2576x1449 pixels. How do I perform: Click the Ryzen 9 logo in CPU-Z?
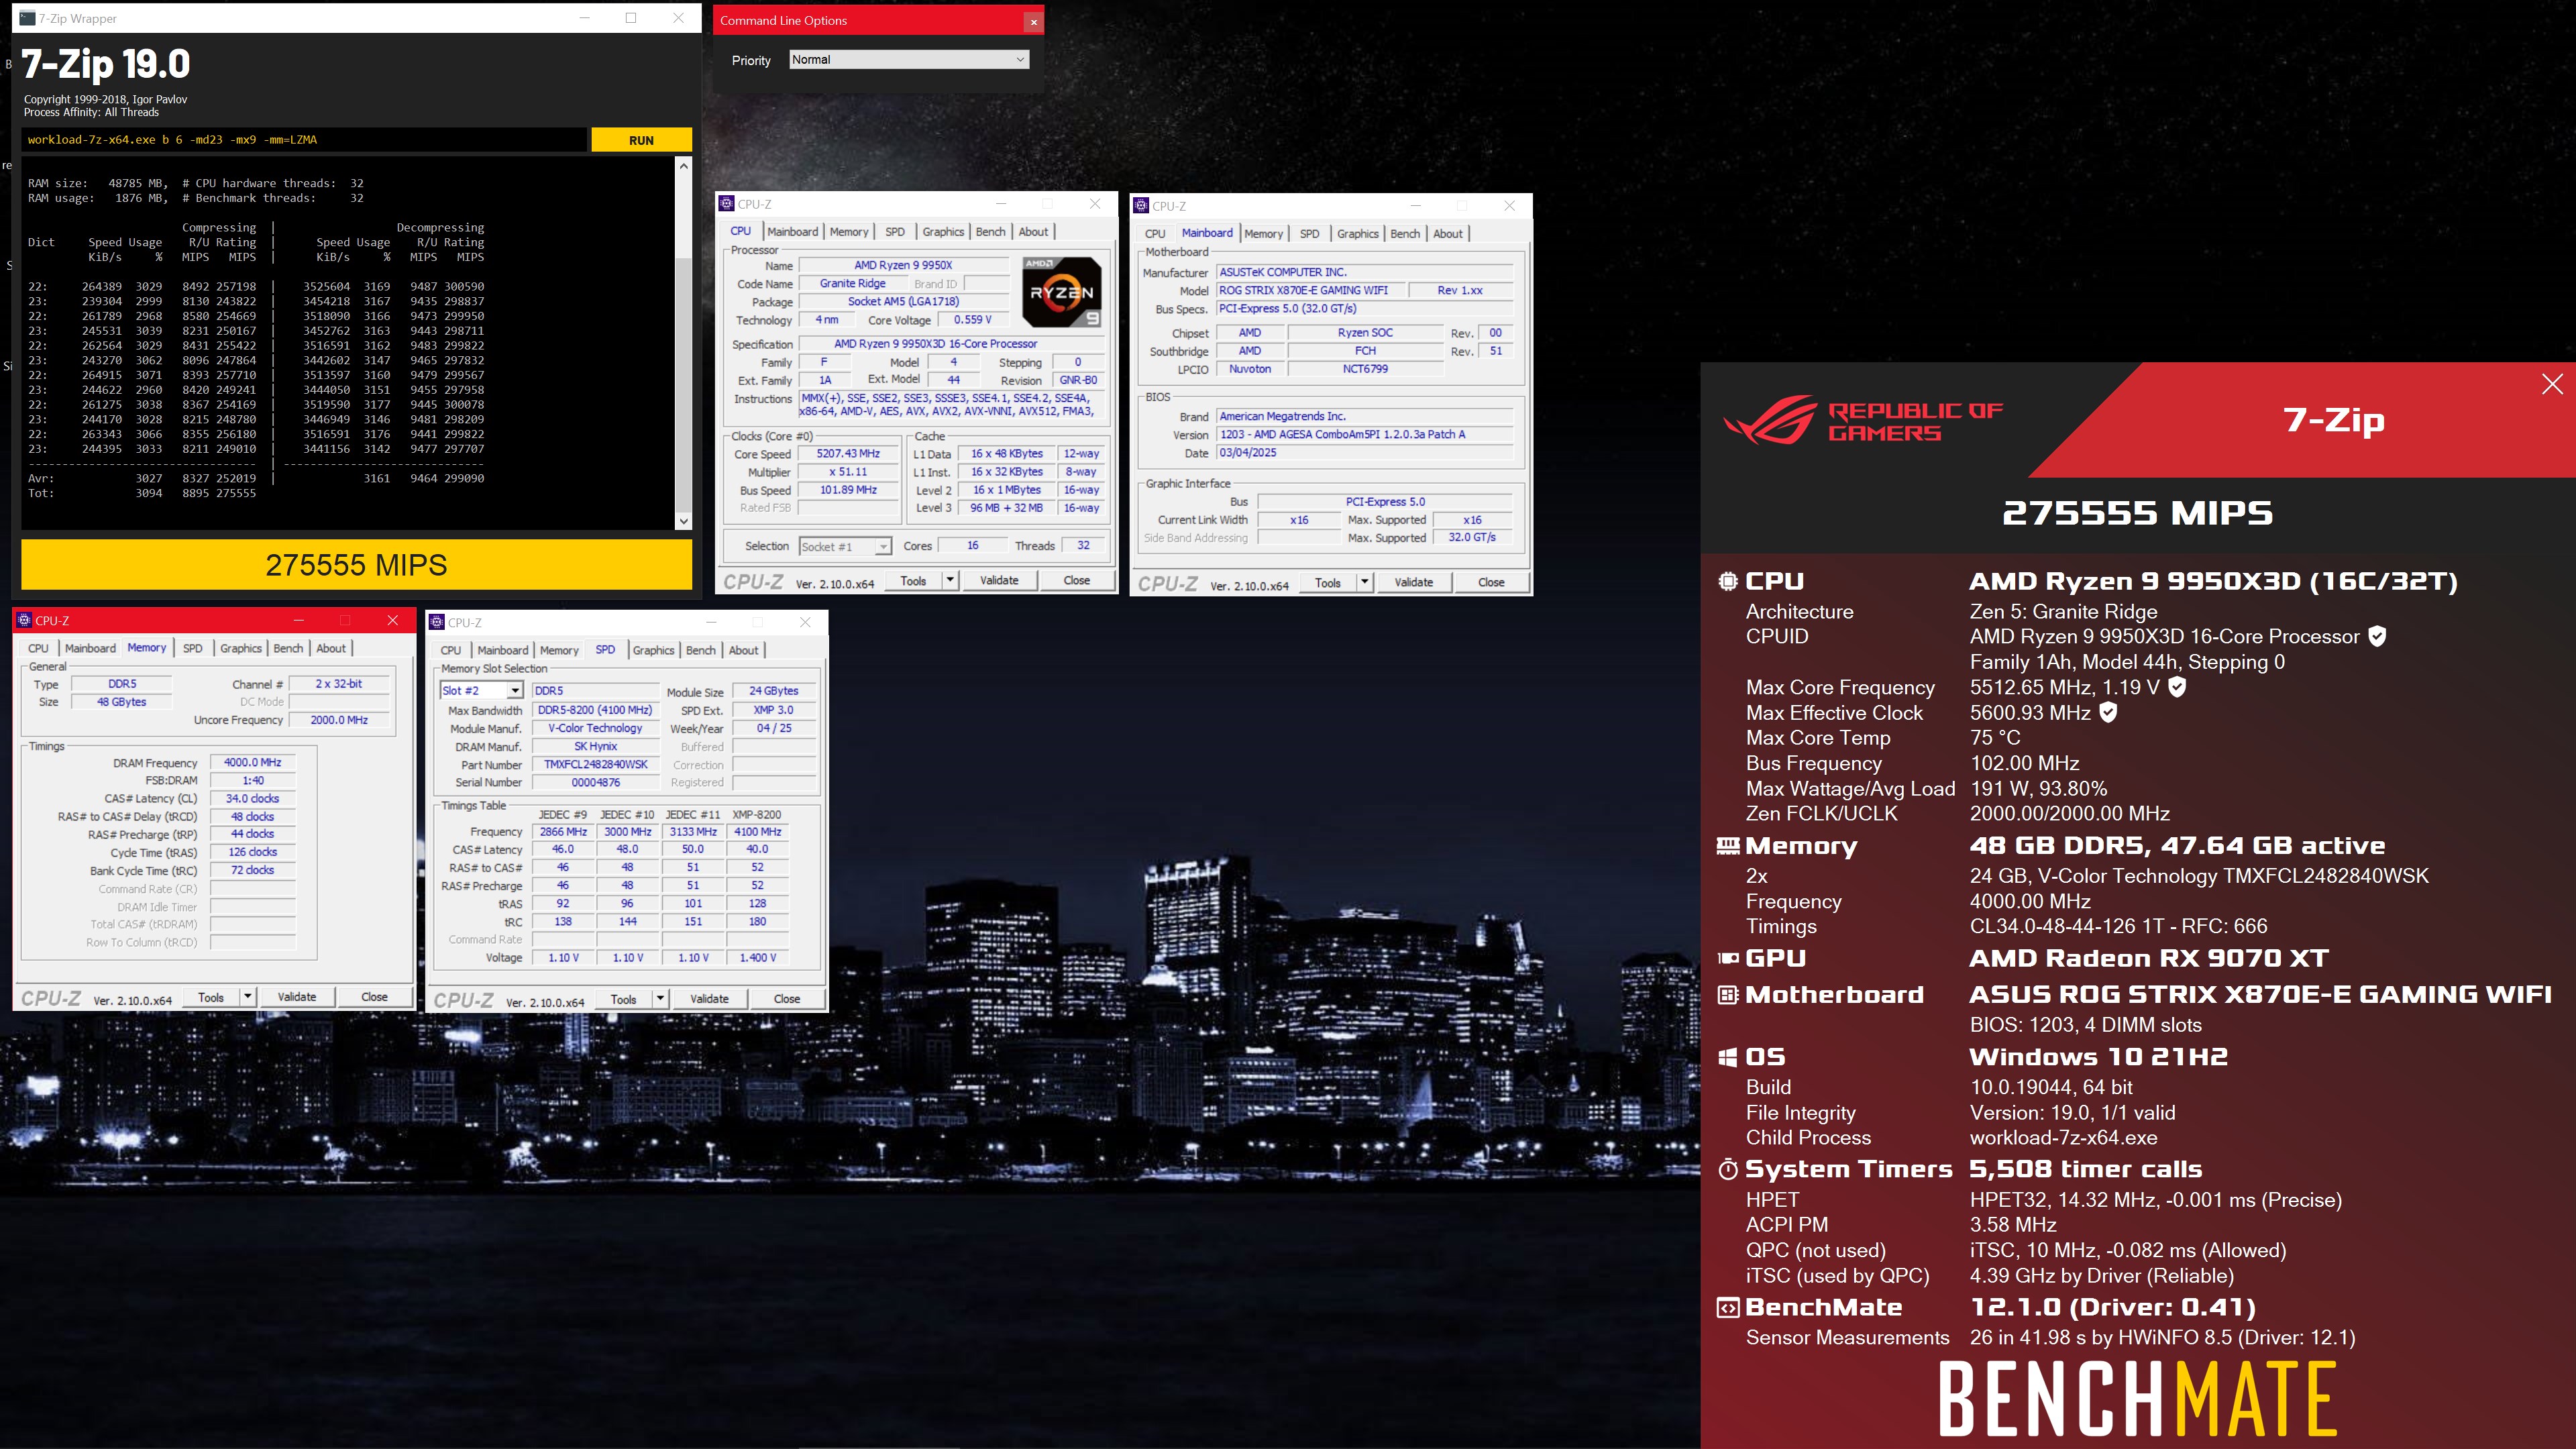[x=1062, y=292]
